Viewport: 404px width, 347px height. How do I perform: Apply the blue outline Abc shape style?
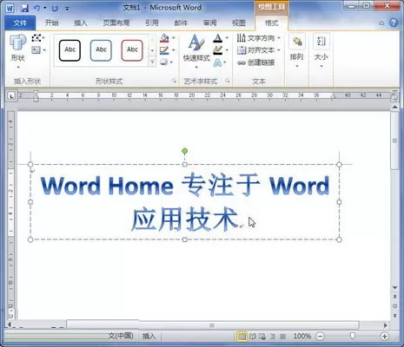101,50
